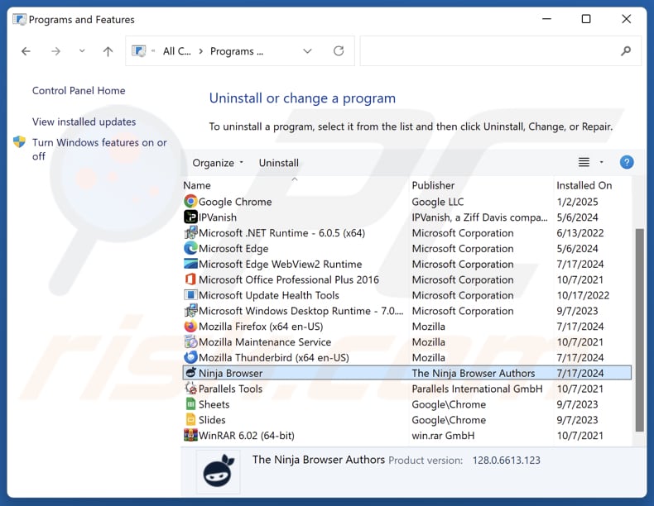The height and width of the screenshot is (506, 654).
Task: Click the Mozilla Maintenance Service icon
Action: [x=190, y=342]
